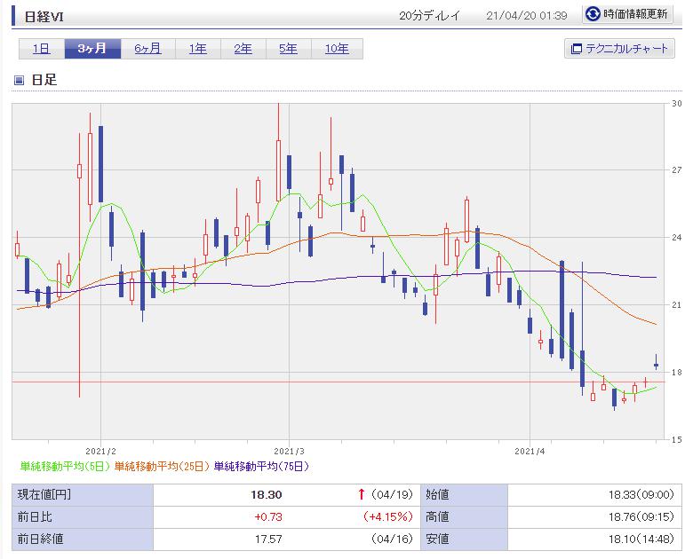Open テクニカルチャート via its label
This screenshot has width=693, height=559.
pos(625,49)
